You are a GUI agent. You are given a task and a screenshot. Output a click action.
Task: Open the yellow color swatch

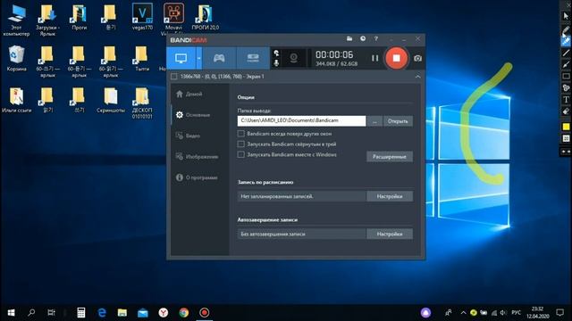click(x=566, y=127)
